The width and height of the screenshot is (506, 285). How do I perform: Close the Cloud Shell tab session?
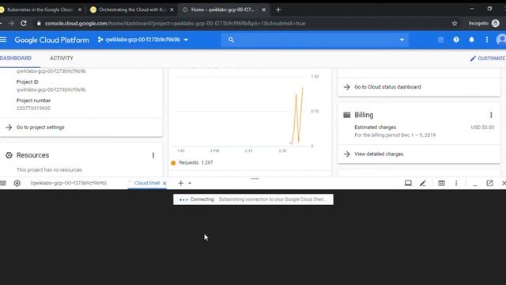click(x=164, y=183)
